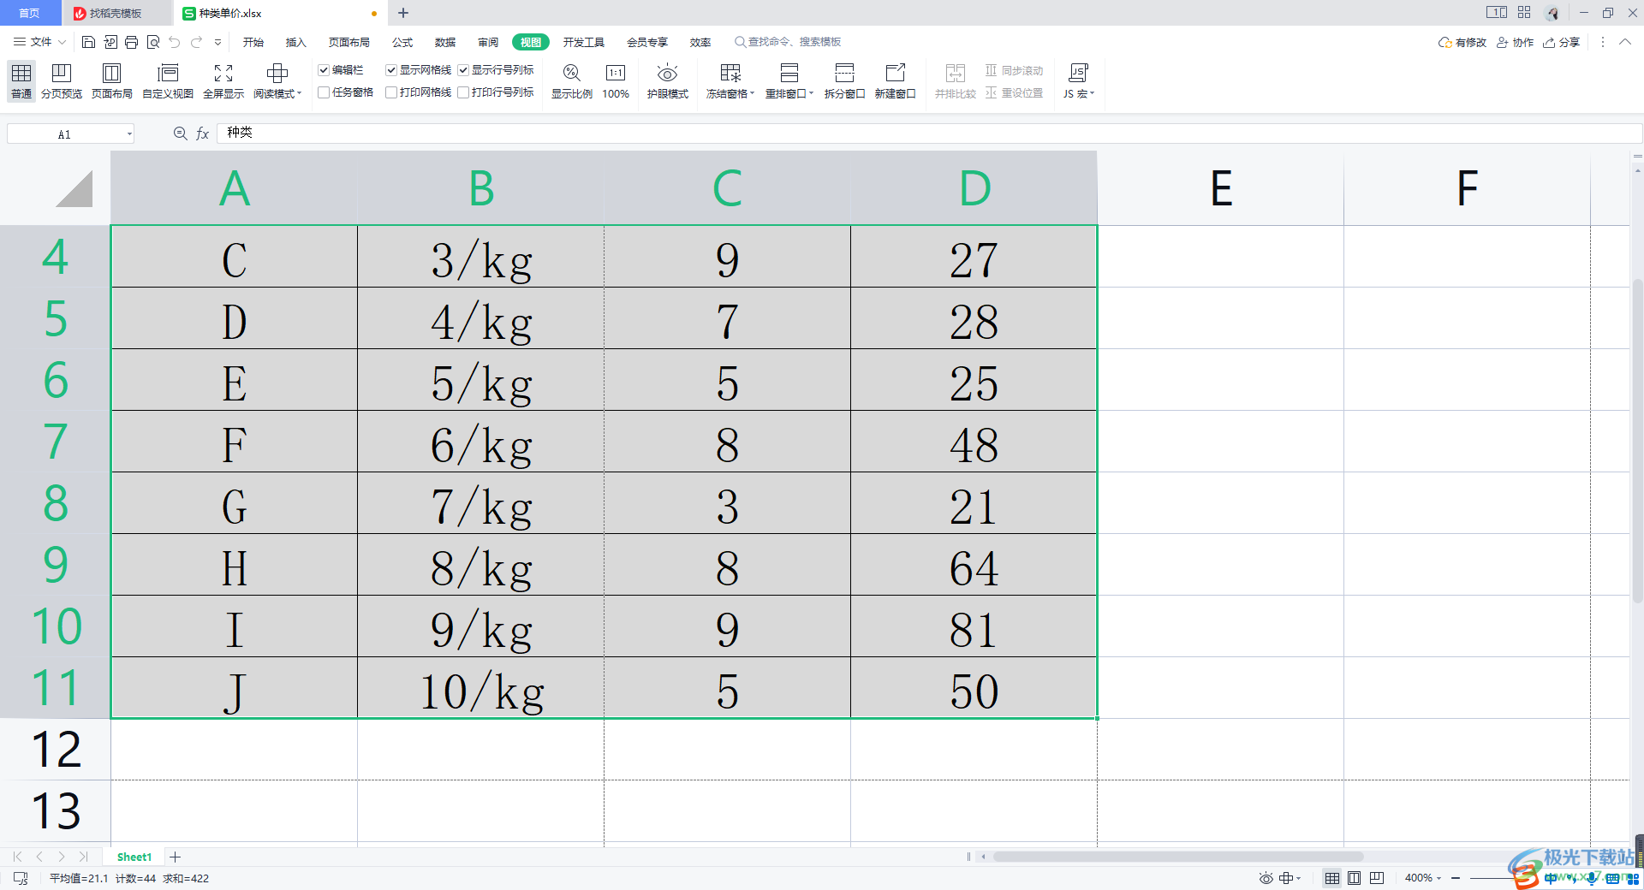Click in the formula bar showing 种类
Image resolution: width=1644 pixels, height=890 pixels.
click(x=929, y=133)
